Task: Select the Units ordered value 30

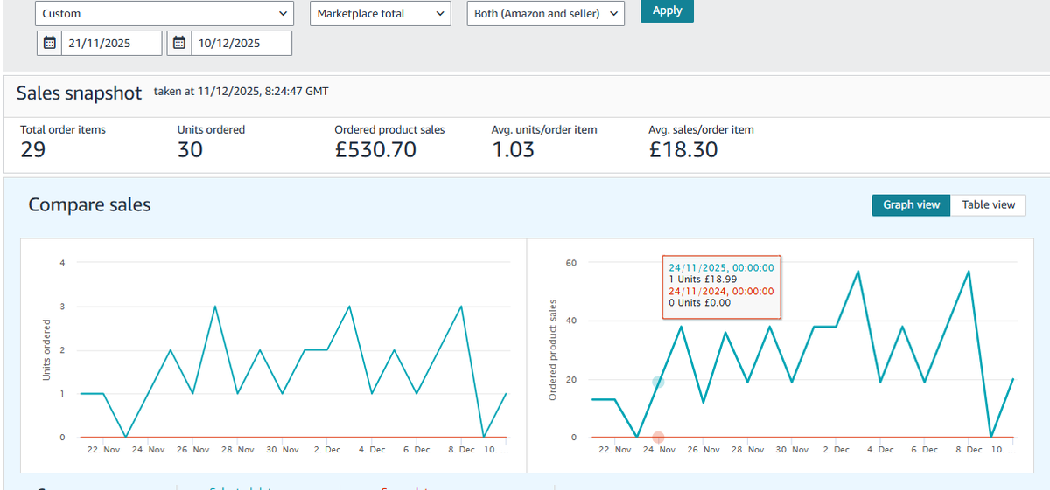Action: click(190, 150)
